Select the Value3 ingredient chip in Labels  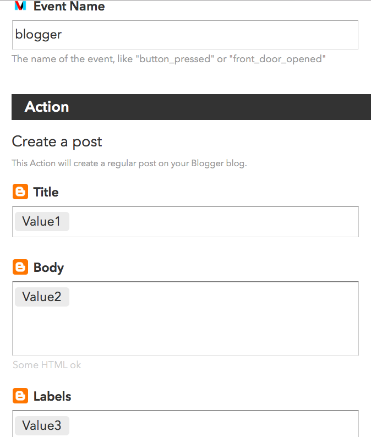point(42,425)
